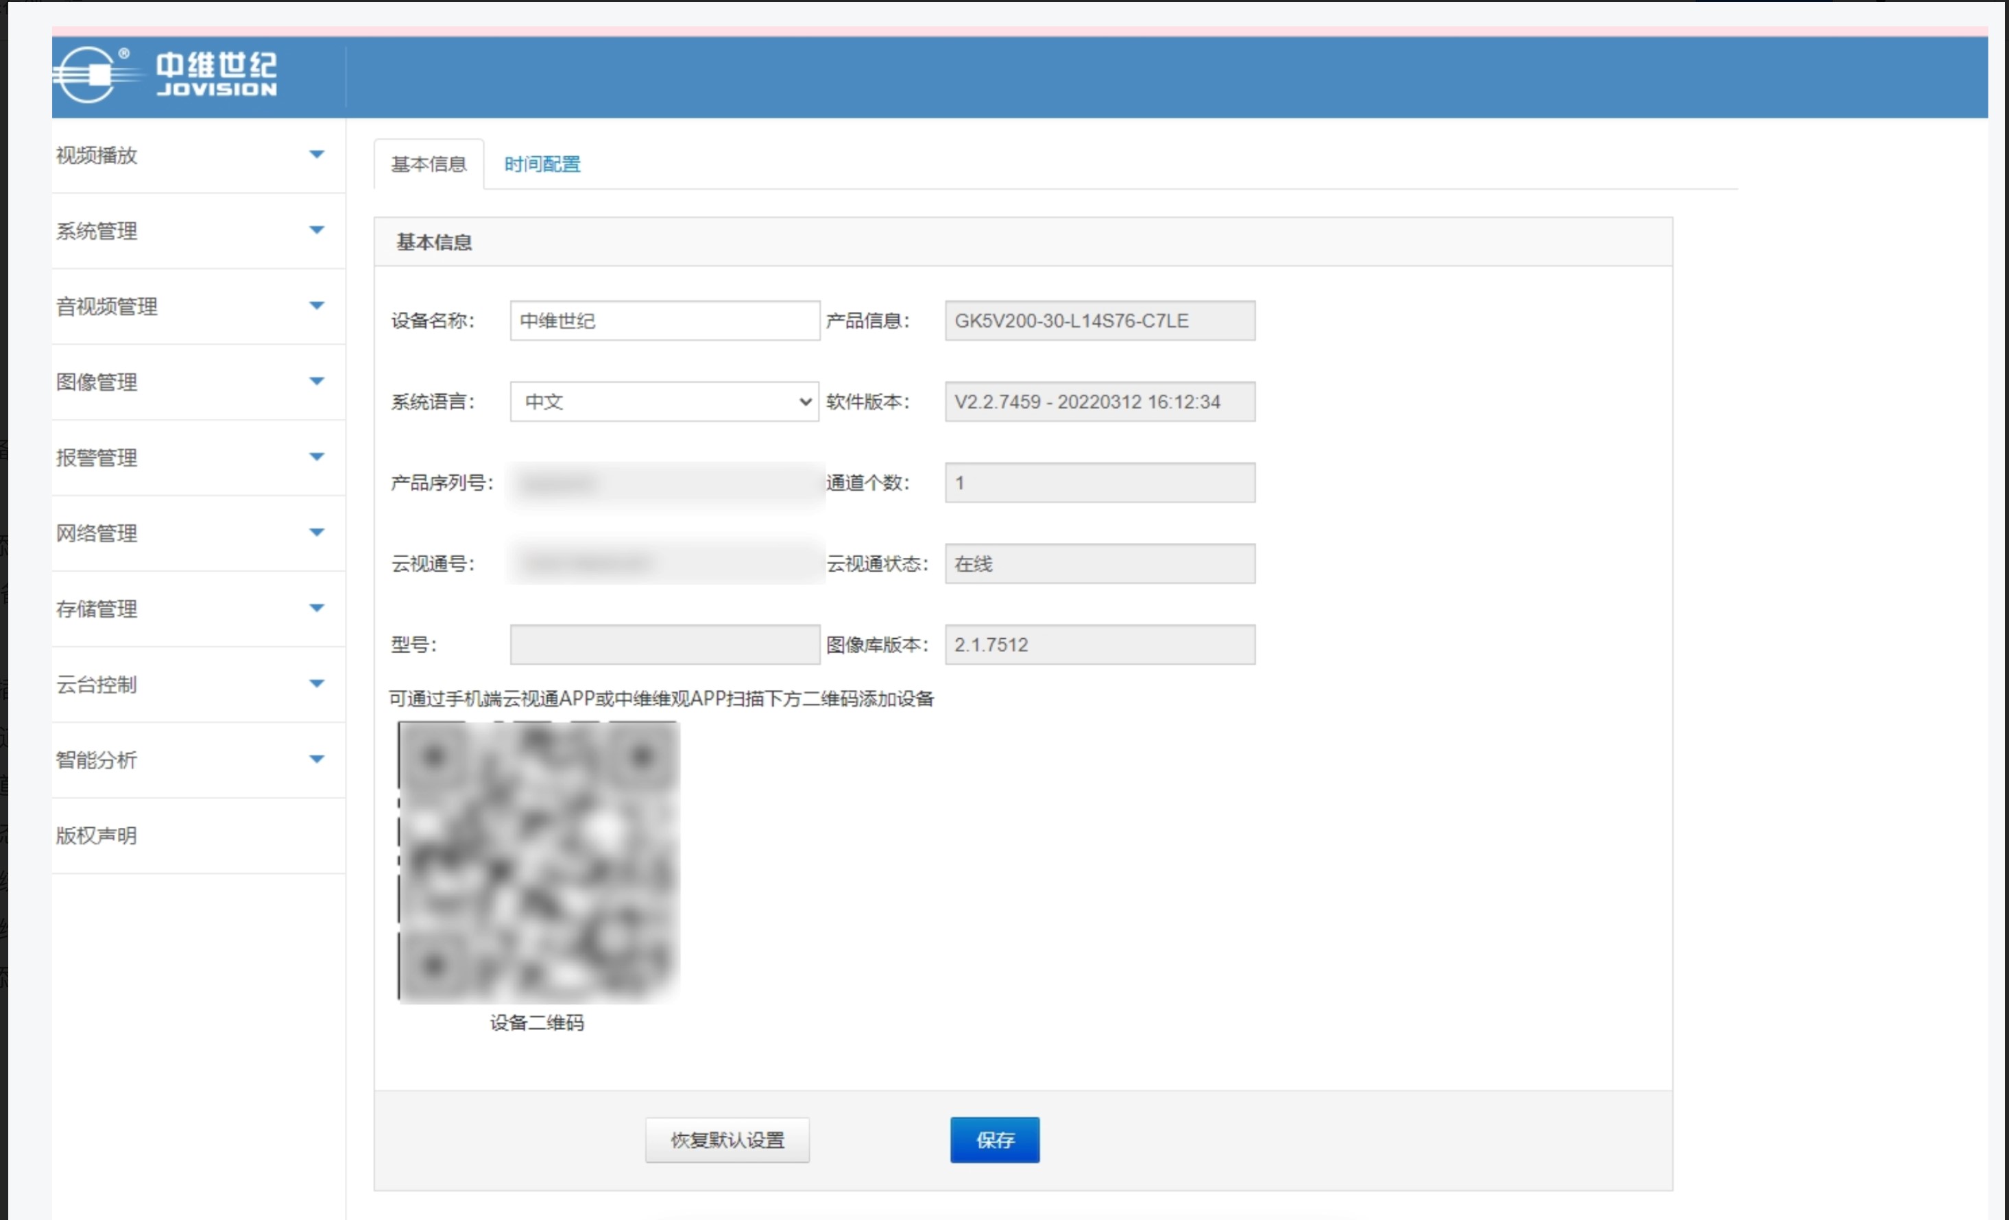
Task: Click the blurred 云视通号 field
Action: tap(664, 563)
